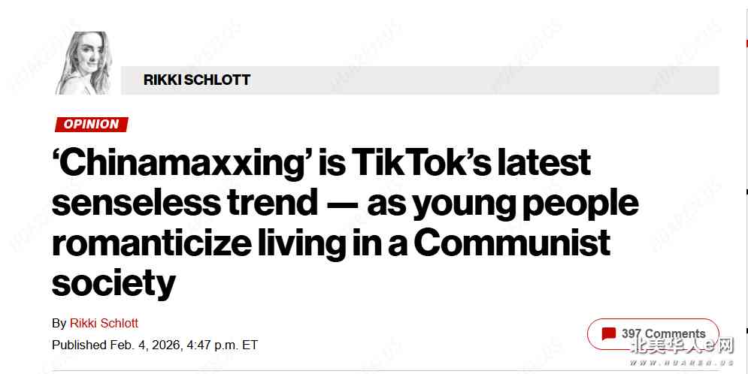Click the final headline word "society"

114,284
